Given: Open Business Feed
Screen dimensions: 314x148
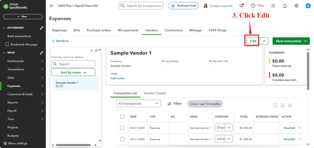Looking at the screenshot, I should click(183, 6).
